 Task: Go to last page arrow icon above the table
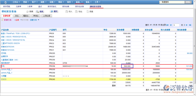(190, 25)
